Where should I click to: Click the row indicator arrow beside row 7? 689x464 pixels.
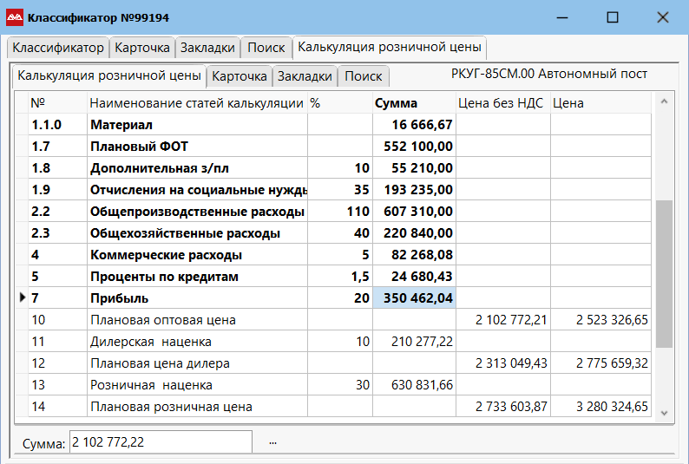click(x=22, y=298)
